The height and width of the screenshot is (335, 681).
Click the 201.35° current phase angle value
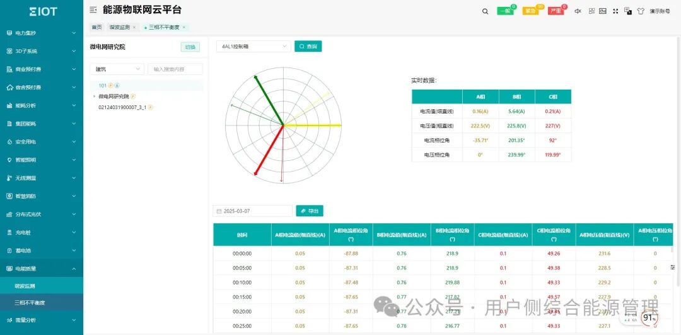517,140
